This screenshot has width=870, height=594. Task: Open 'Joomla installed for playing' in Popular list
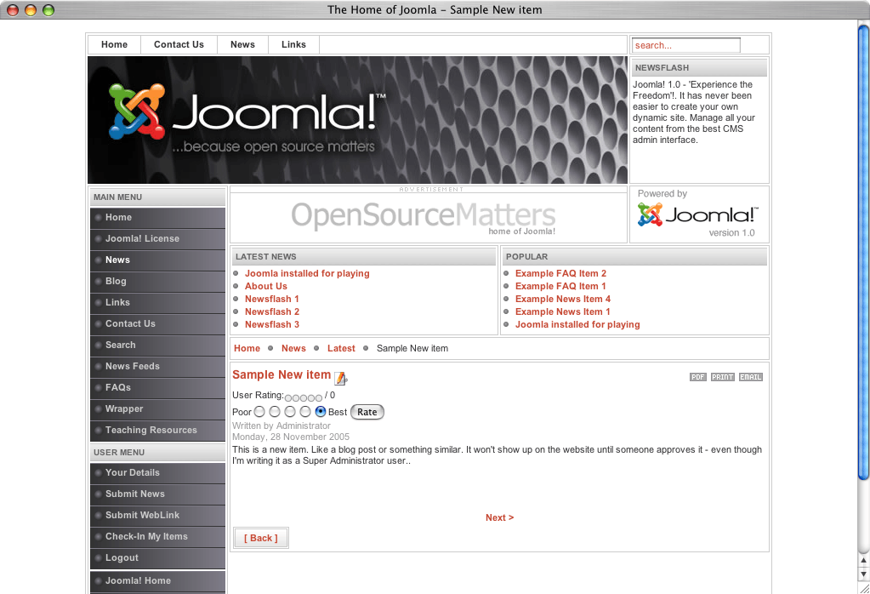577,324
